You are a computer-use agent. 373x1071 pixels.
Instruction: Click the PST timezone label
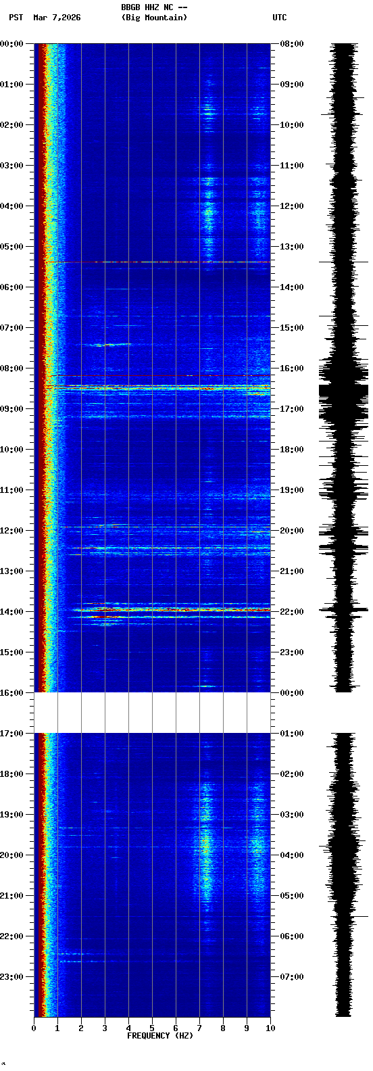(x=16, y=18)
